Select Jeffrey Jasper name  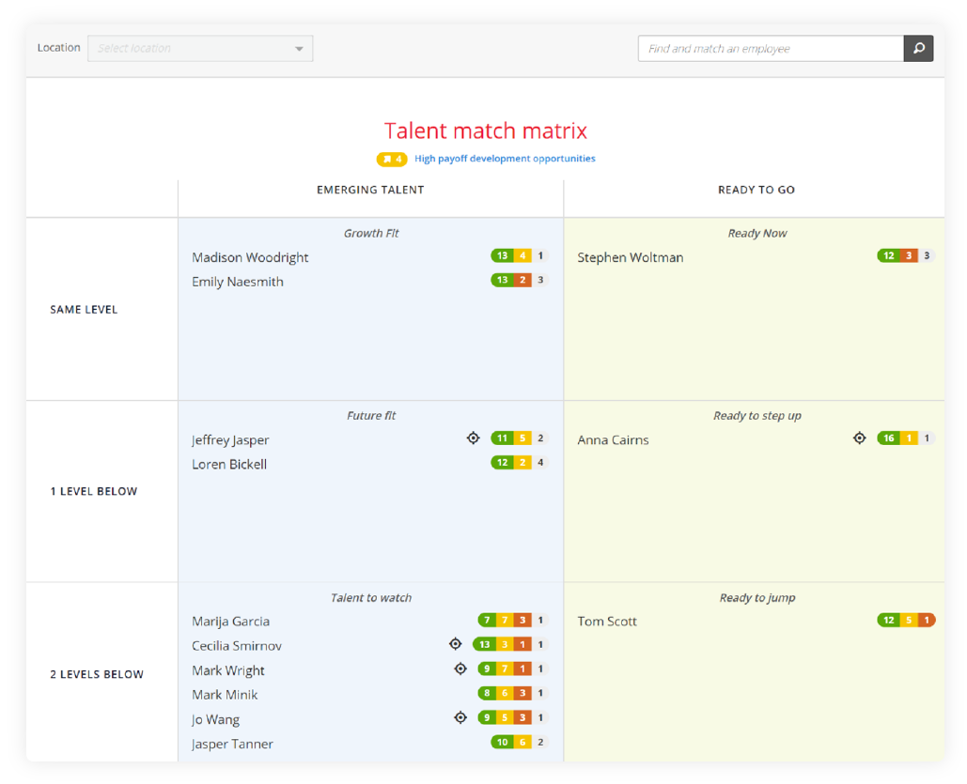click(x=230, y=440)
